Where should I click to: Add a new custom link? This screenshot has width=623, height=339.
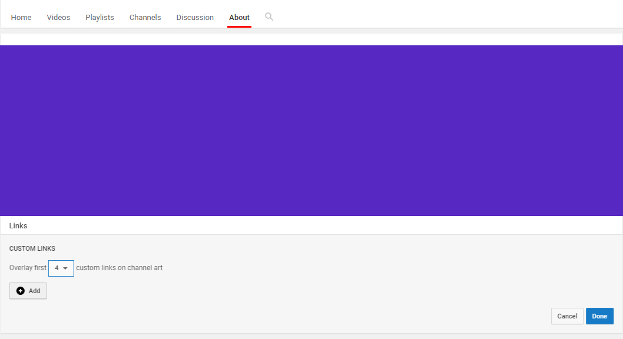28,290
